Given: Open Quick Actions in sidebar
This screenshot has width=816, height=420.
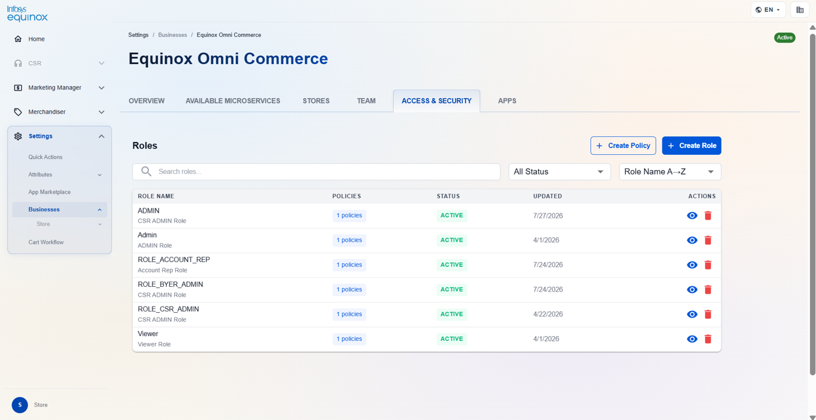Looking at the screenshot, I should (x=45, y=157).
